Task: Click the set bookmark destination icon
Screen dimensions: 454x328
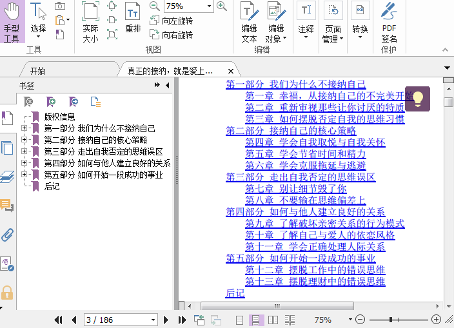Action: (74, 102)
